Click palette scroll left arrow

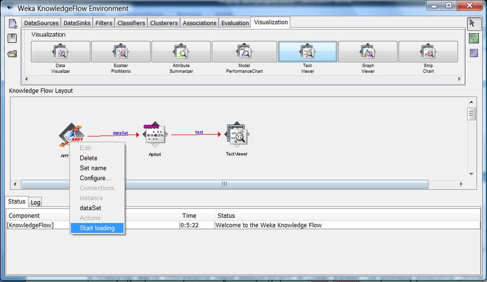26,79
